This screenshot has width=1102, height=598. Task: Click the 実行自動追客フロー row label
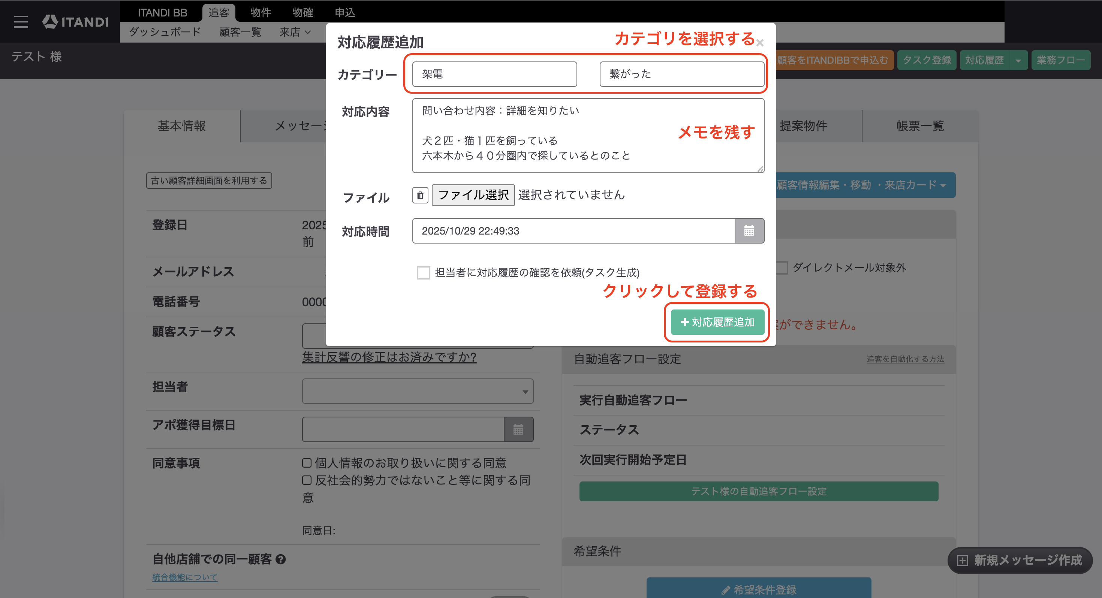tap(633, 401)
